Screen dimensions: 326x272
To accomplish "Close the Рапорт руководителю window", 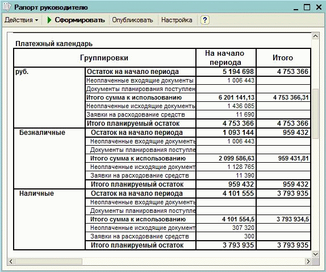I will click(x=319, y=7).
